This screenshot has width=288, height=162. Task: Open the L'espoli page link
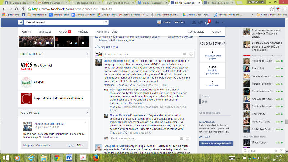pos(39,82)
